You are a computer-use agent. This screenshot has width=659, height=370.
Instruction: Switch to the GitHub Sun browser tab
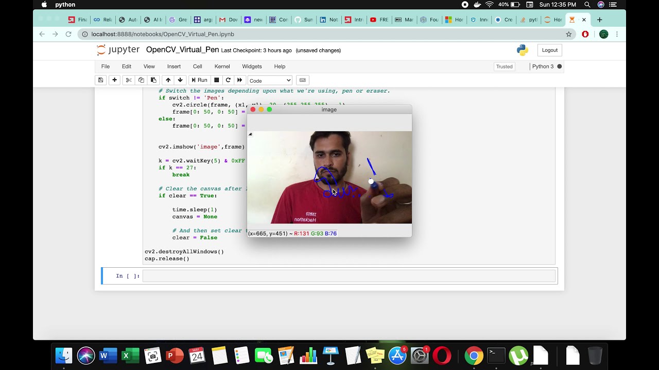point(303,20)
